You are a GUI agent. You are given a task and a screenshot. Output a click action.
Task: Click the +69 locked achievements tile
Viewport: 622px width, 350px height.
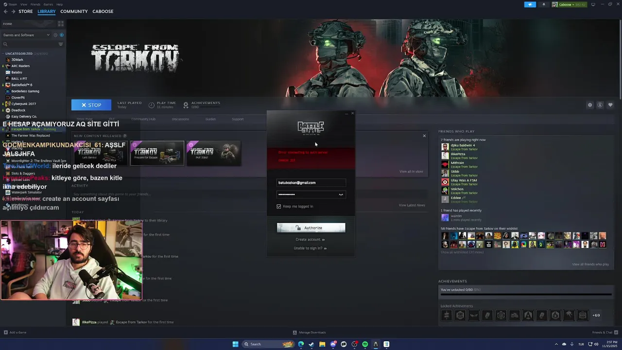point(596,315)
